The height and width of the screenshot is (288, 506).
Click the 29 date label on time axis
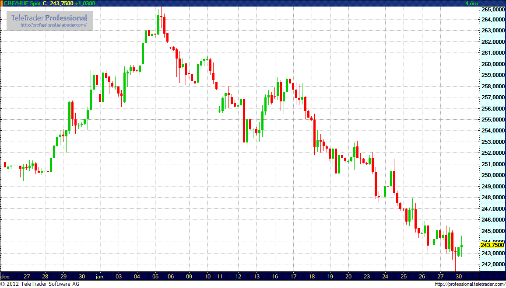(x=63, y=276)
